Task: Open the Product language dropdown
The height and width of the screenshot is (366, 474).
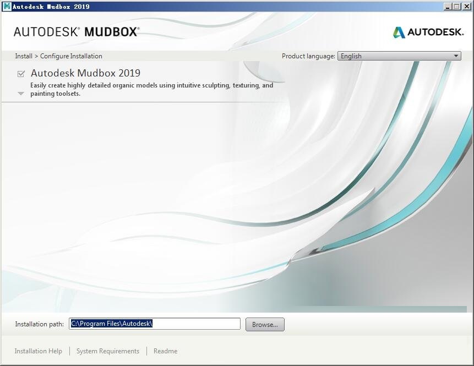Action: coord(399,56)
